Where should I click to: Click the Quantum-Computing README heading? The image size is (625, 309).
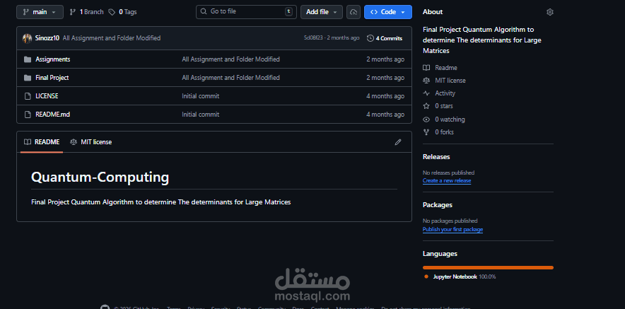(100, 177)
